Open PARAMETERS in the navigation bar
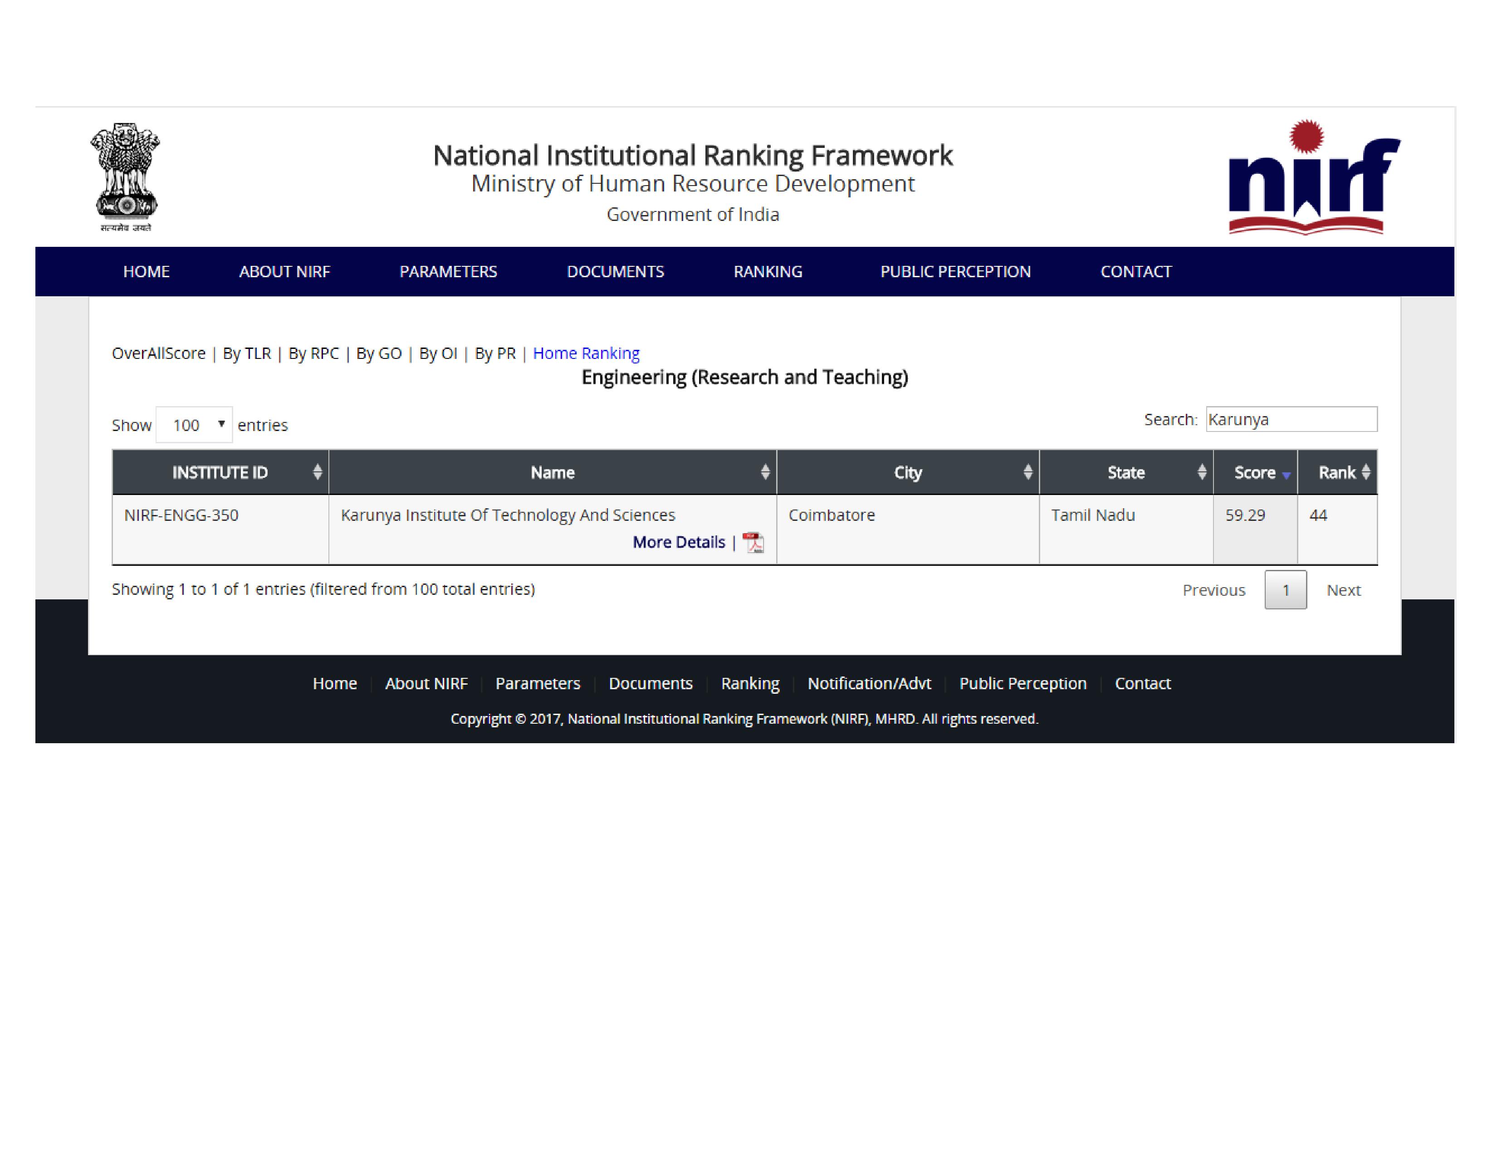 [448, 271]
